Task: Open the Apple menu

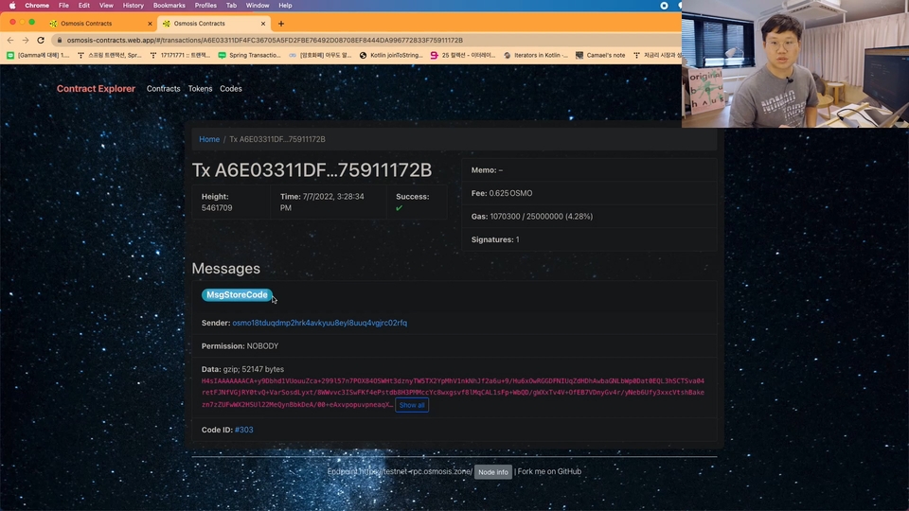Action: (x=12, y=6)
